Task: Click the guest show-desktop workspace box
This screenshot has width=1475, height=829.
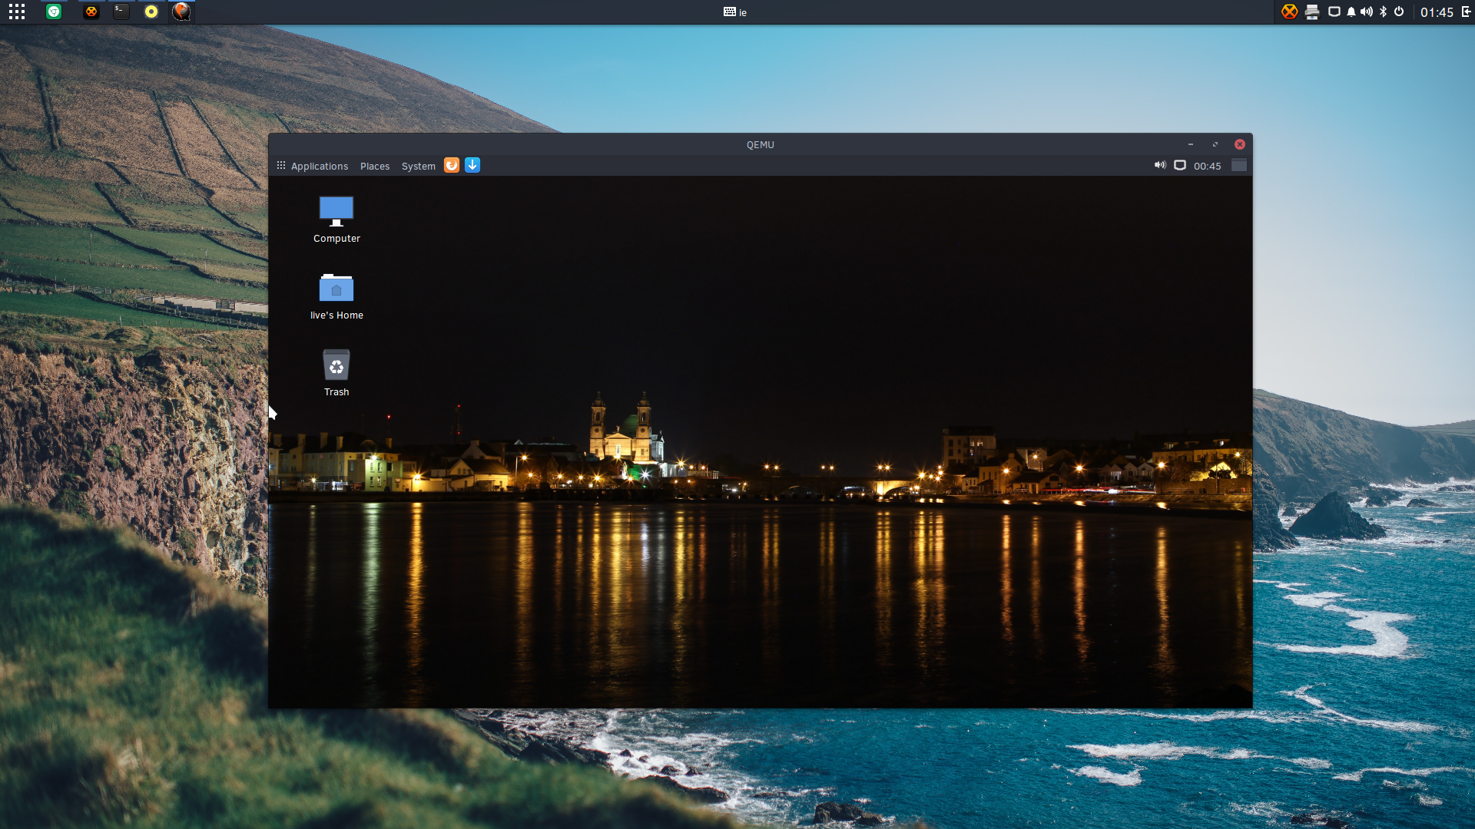Action: [1239, 165]
